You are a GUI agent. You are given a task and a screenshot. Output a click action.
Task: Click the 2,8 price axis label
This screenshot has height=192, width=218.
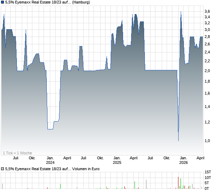207,37
